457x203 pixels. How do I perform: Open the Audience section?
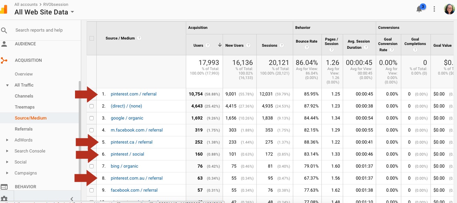click(25, 44)
